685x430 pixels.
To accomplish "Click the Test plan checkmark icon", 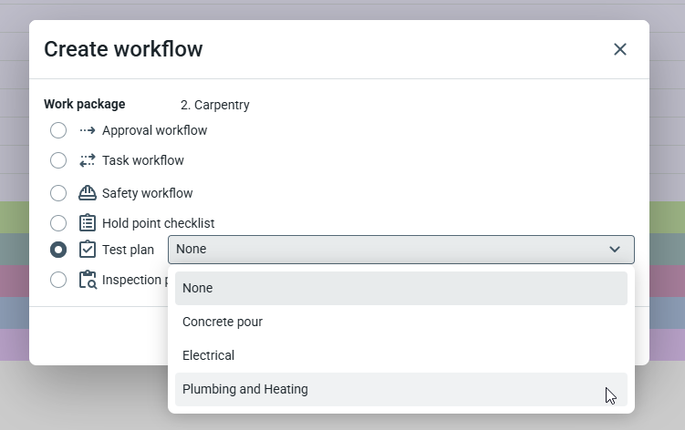I will click(88, 250).
